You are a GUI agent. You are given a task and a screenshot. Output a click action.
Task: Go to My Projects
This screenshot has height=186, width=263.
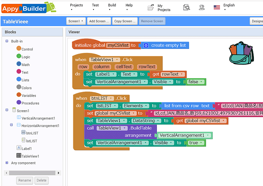pos(164,8)
